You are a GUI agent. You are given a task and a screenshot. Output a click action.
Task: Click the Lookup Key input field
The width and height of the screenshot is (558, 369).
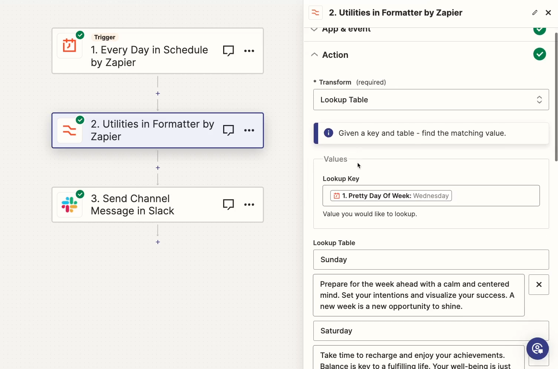pyautogui.click(x=431, y=195)
